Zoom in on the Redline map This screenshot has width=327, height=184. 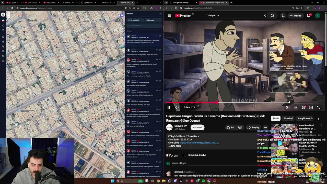8,14
